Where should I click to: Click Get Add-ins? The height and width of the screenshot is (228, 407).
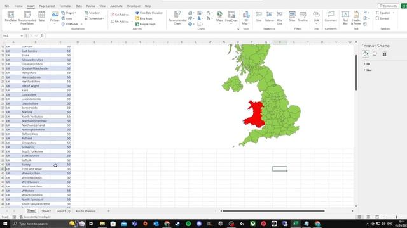[120, 15]
